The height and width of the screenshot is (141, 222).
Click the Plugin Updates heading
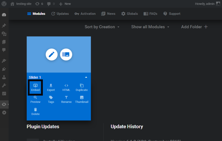tap(43, 127)
